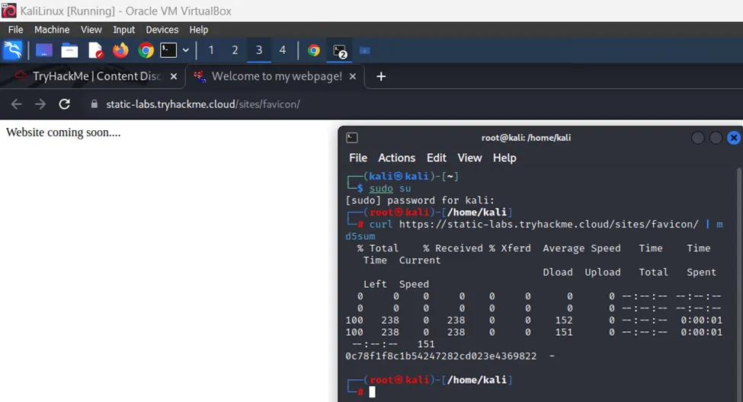
Task: Open VirtualBox Machine menu
Action: [x=52, y=30]
